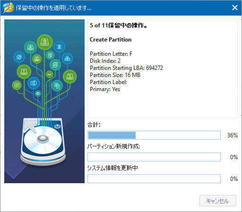Click the blue split partition icon
The image size is (242, 212).
click(59, 47)
